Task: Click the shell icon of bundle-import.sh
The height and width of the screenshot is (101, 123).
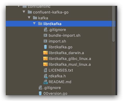Action: point(45,35)
